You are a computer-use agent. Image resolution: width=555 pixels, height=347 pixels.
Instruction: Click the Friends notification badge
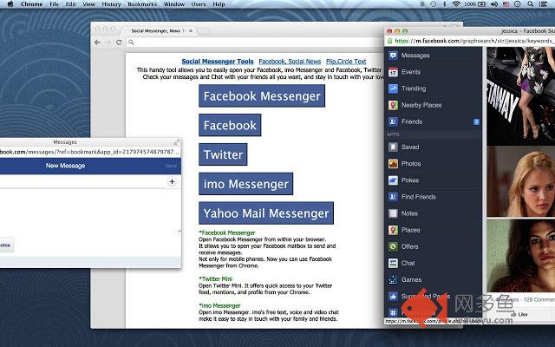476,121
